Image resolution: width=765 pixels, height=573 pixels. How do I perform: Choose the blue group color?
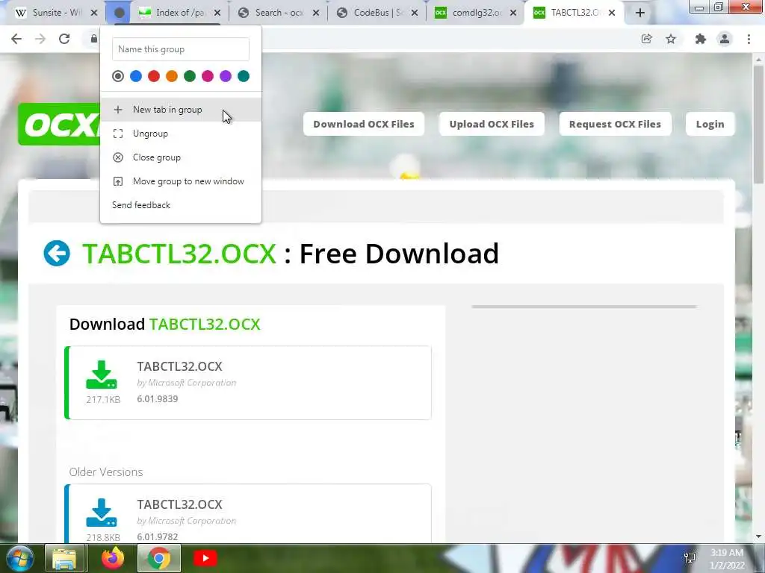click(x=136, y=76)
